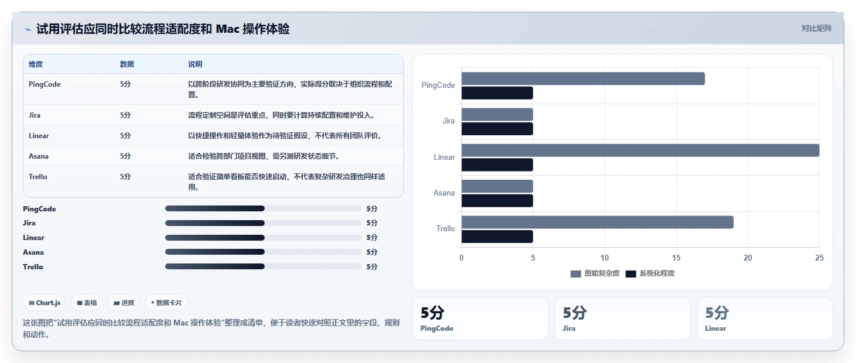The image size is (856, 363).
Task: Click the 说明 column header
Action: pos(195,64)
